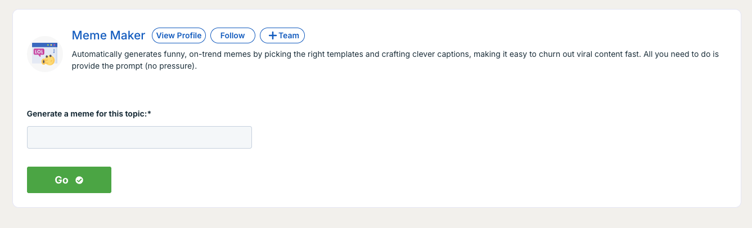Click the plus icon on Team button
Screen dimensions: 752x228
[x=272, y=35]
